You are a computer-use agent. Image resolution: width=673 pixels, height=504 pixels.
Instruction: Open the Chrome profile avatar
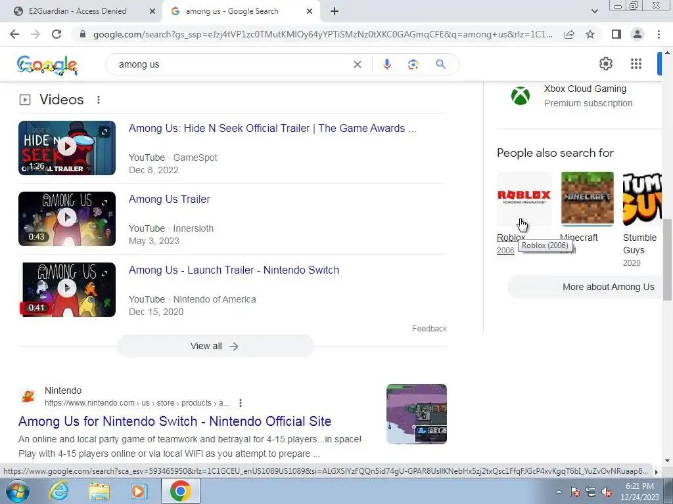[x=638, y=34]
